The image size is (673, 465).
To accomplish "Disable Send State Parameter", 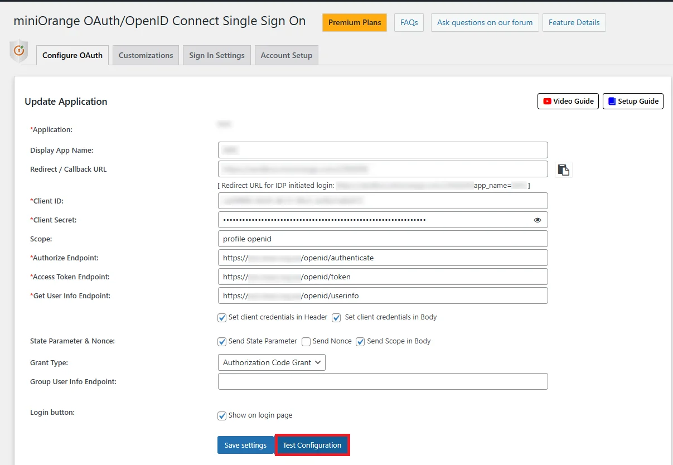I will (221, 341).
